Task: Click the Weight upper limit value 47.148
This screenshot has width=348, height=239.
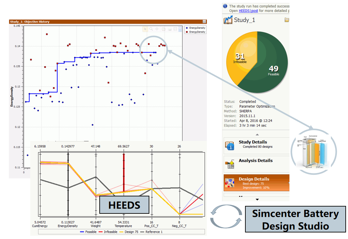Action: (95, 147)
